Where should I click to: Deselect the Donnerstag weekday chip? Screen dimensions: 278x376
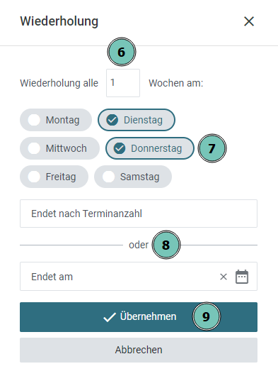coord(150,148)
